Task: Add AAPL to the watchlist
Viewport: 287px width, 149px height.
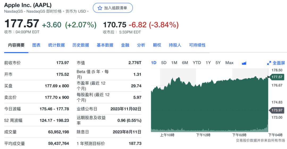Action: [x=113, y=8]
